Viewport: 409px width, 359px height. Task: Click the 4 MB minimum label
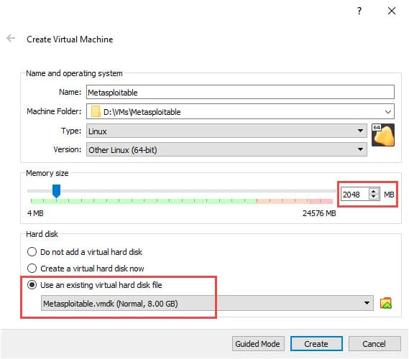pos(35,213)
